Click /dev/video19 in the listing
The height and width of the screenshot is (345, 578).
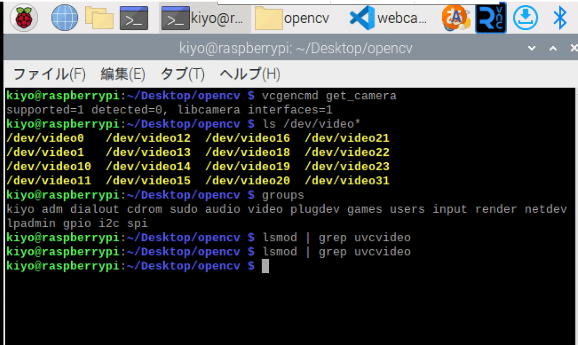(248, 167)
